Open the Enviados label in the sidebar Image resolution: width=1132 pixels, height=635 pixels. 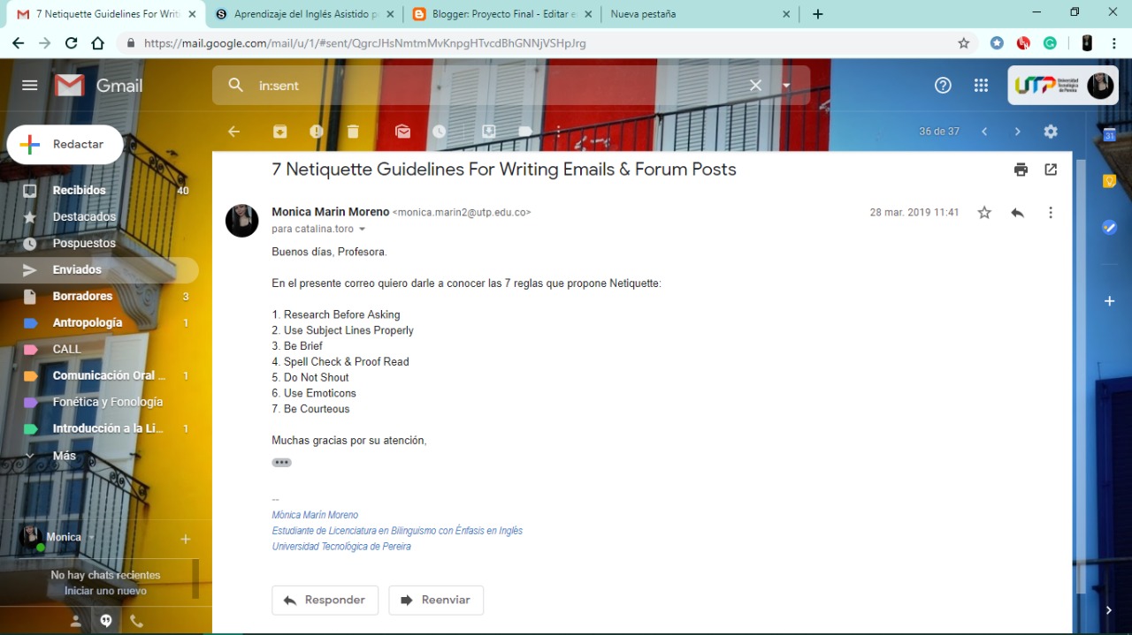[x=77, y=269]
